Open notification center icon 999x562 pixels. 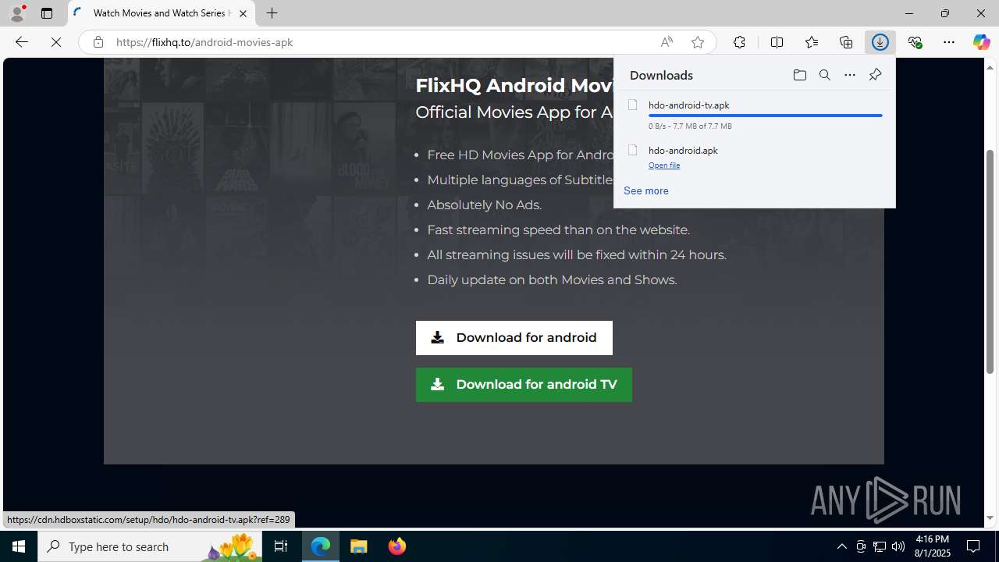coord(974,546)
